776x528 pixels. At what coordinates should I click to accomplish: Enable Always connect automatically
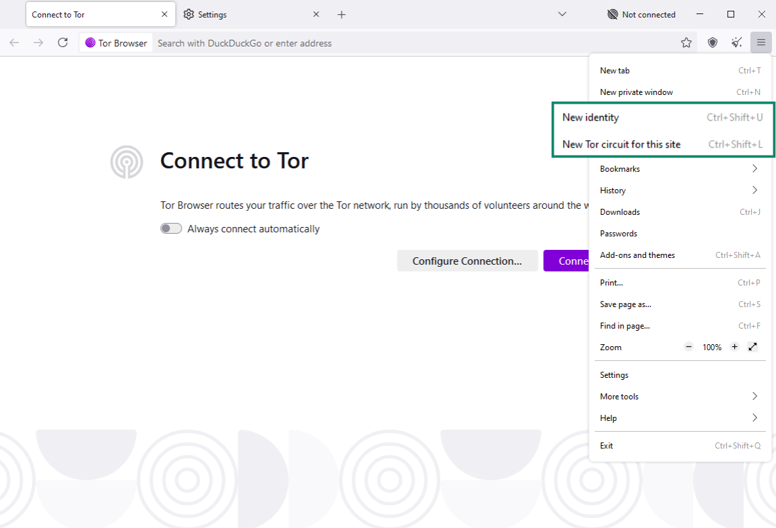pos(171,228)
